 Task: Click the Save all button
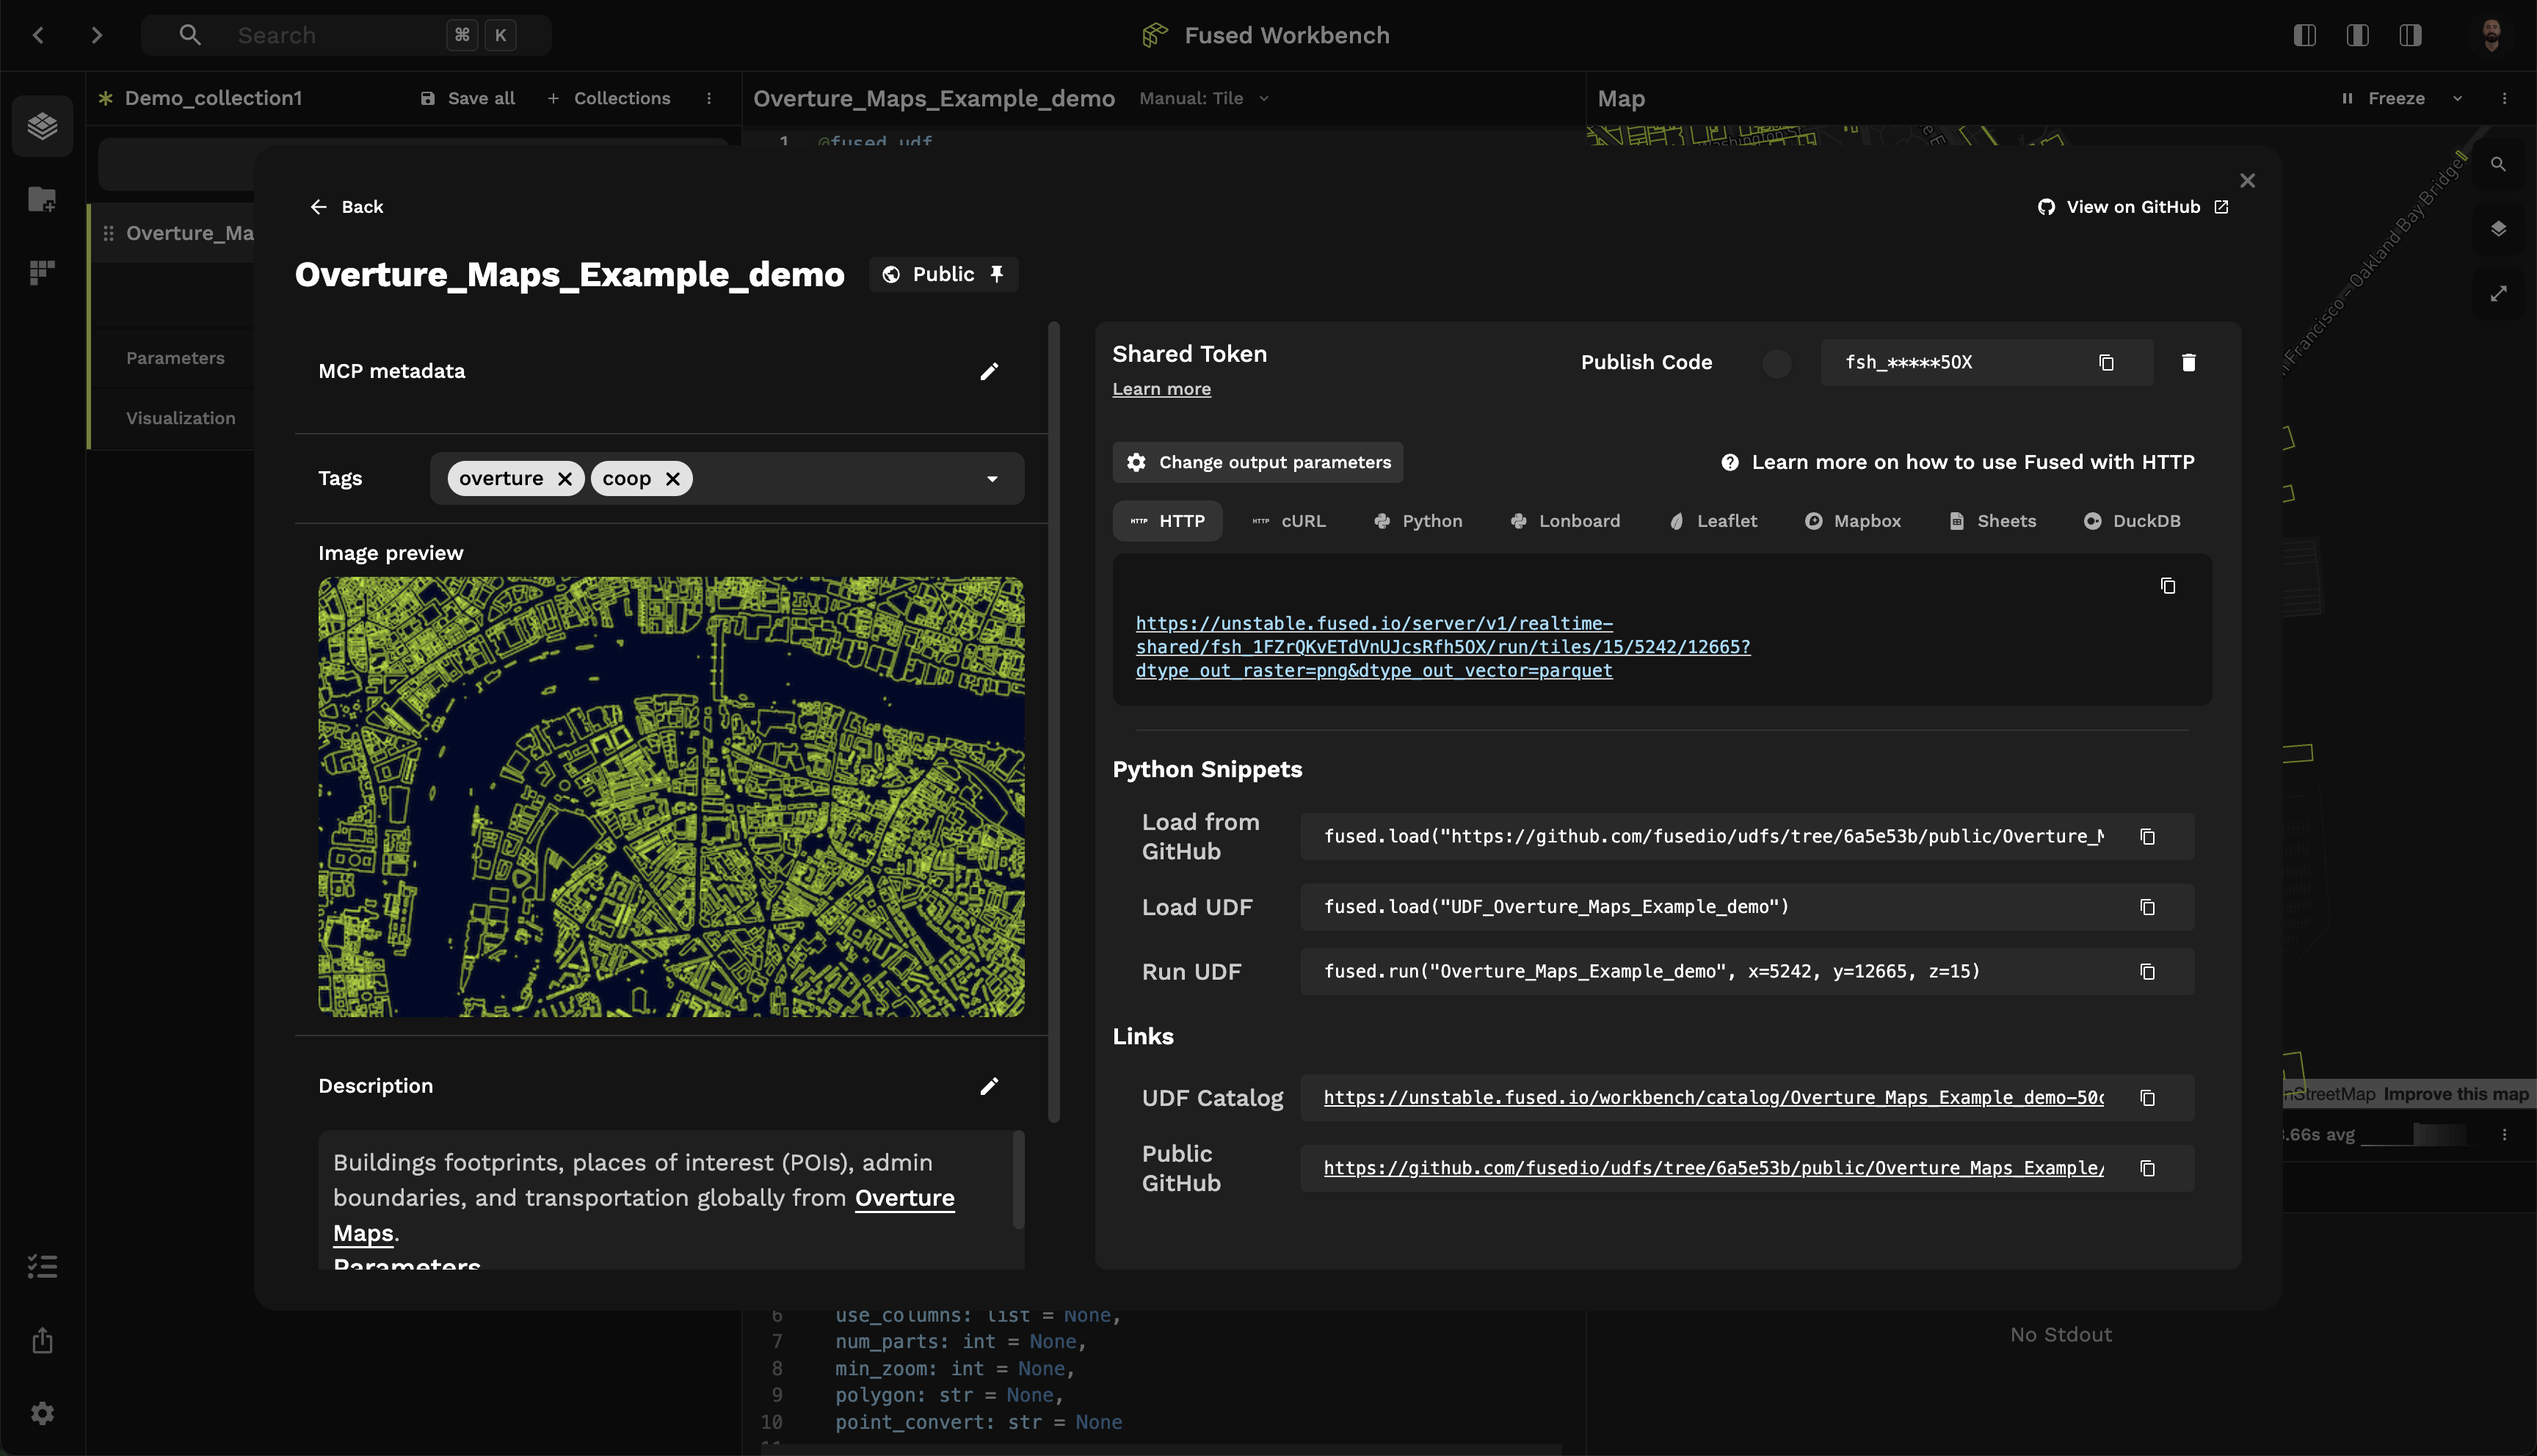click(x=467, y=98)
